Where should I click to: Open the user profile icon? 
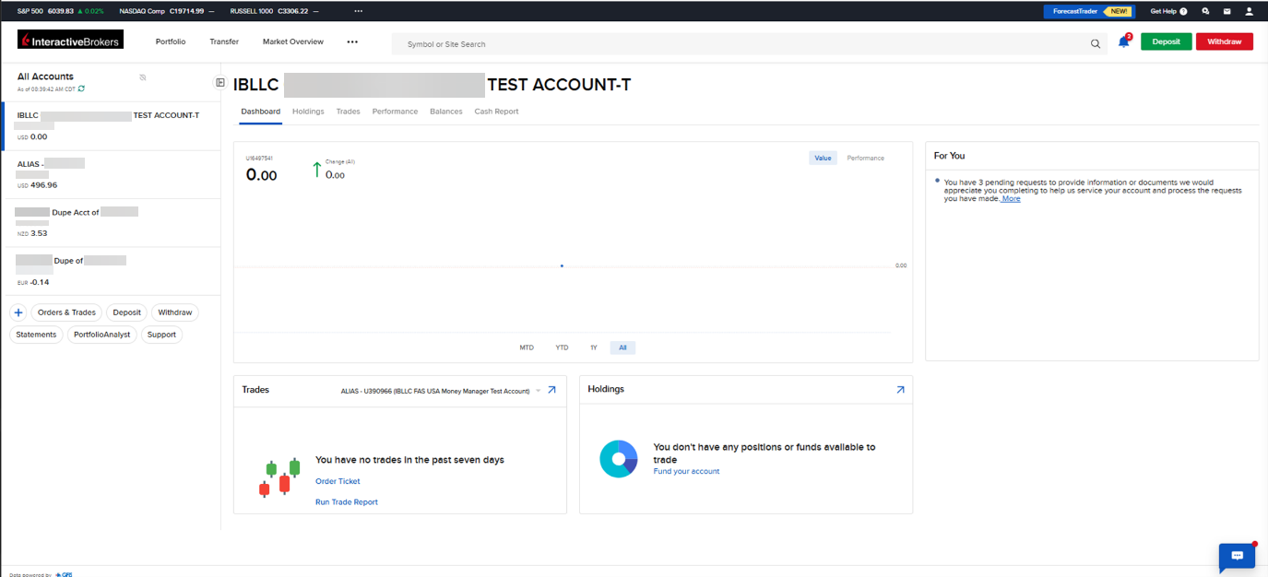1249,11
